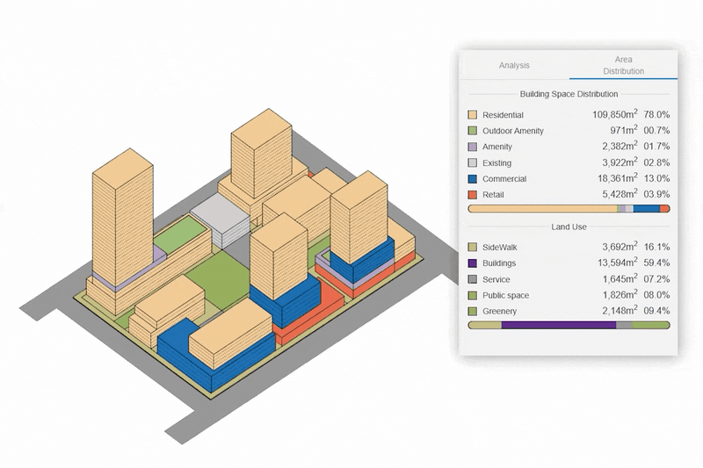Click the Buildings purple color swatch
The width and height of the screenshot is (703, 468).
click(472, 263)
